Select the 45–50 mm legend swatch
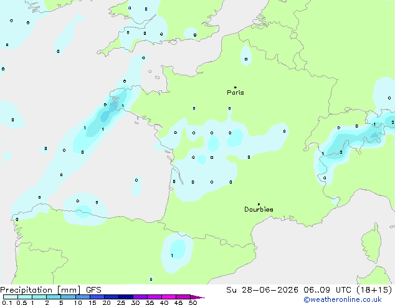 pyautogui.click(x=183, y=297)
